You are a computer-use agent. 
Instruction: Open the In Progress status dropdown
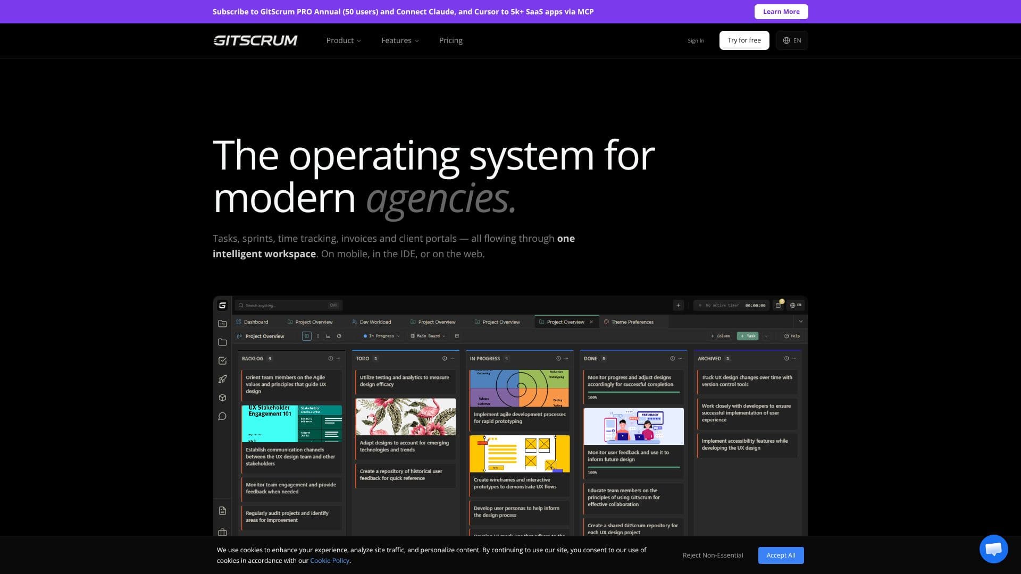tap(381, 336)
